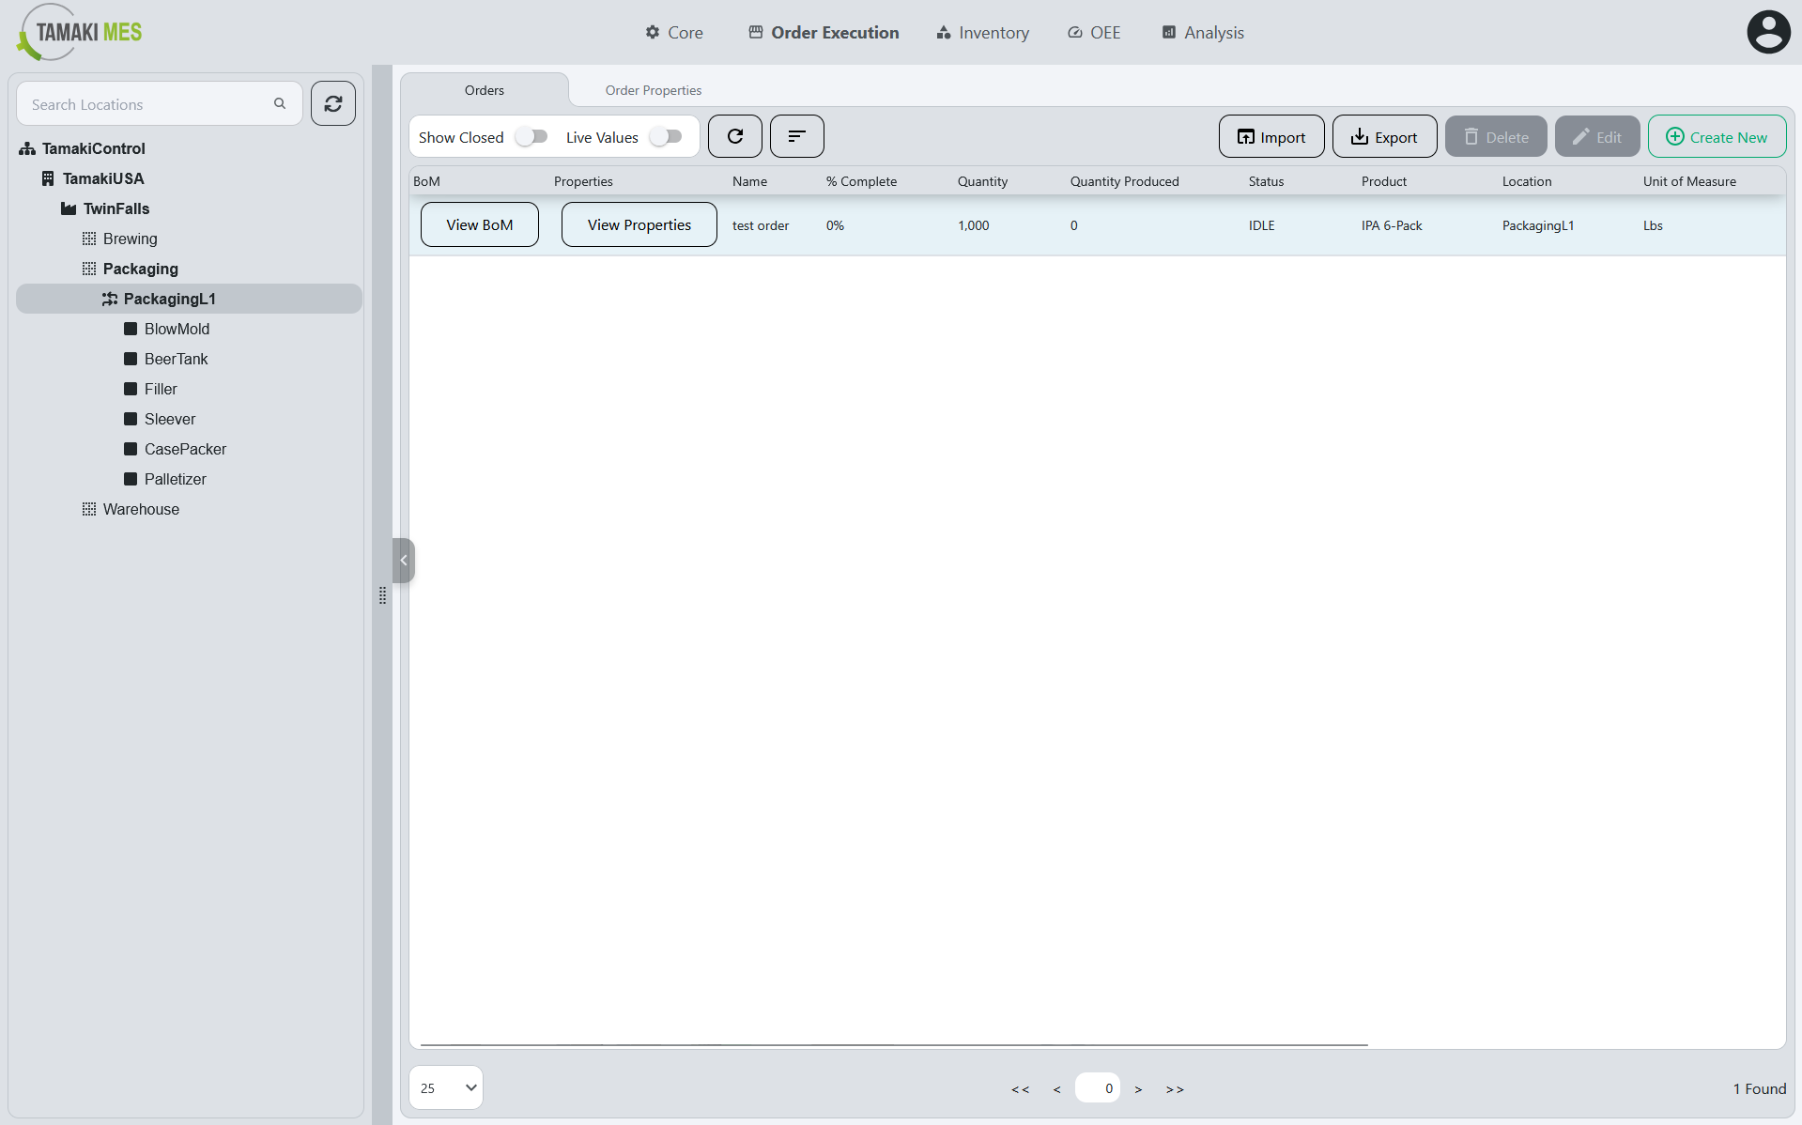Toggle the Show Closed switch
1802x1125 pixels.
click(x=531, y=137)
